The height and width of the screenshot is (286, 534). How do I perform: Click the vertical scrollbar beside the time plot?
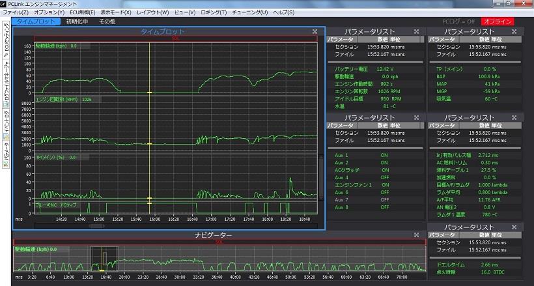[x=320, y=177]
